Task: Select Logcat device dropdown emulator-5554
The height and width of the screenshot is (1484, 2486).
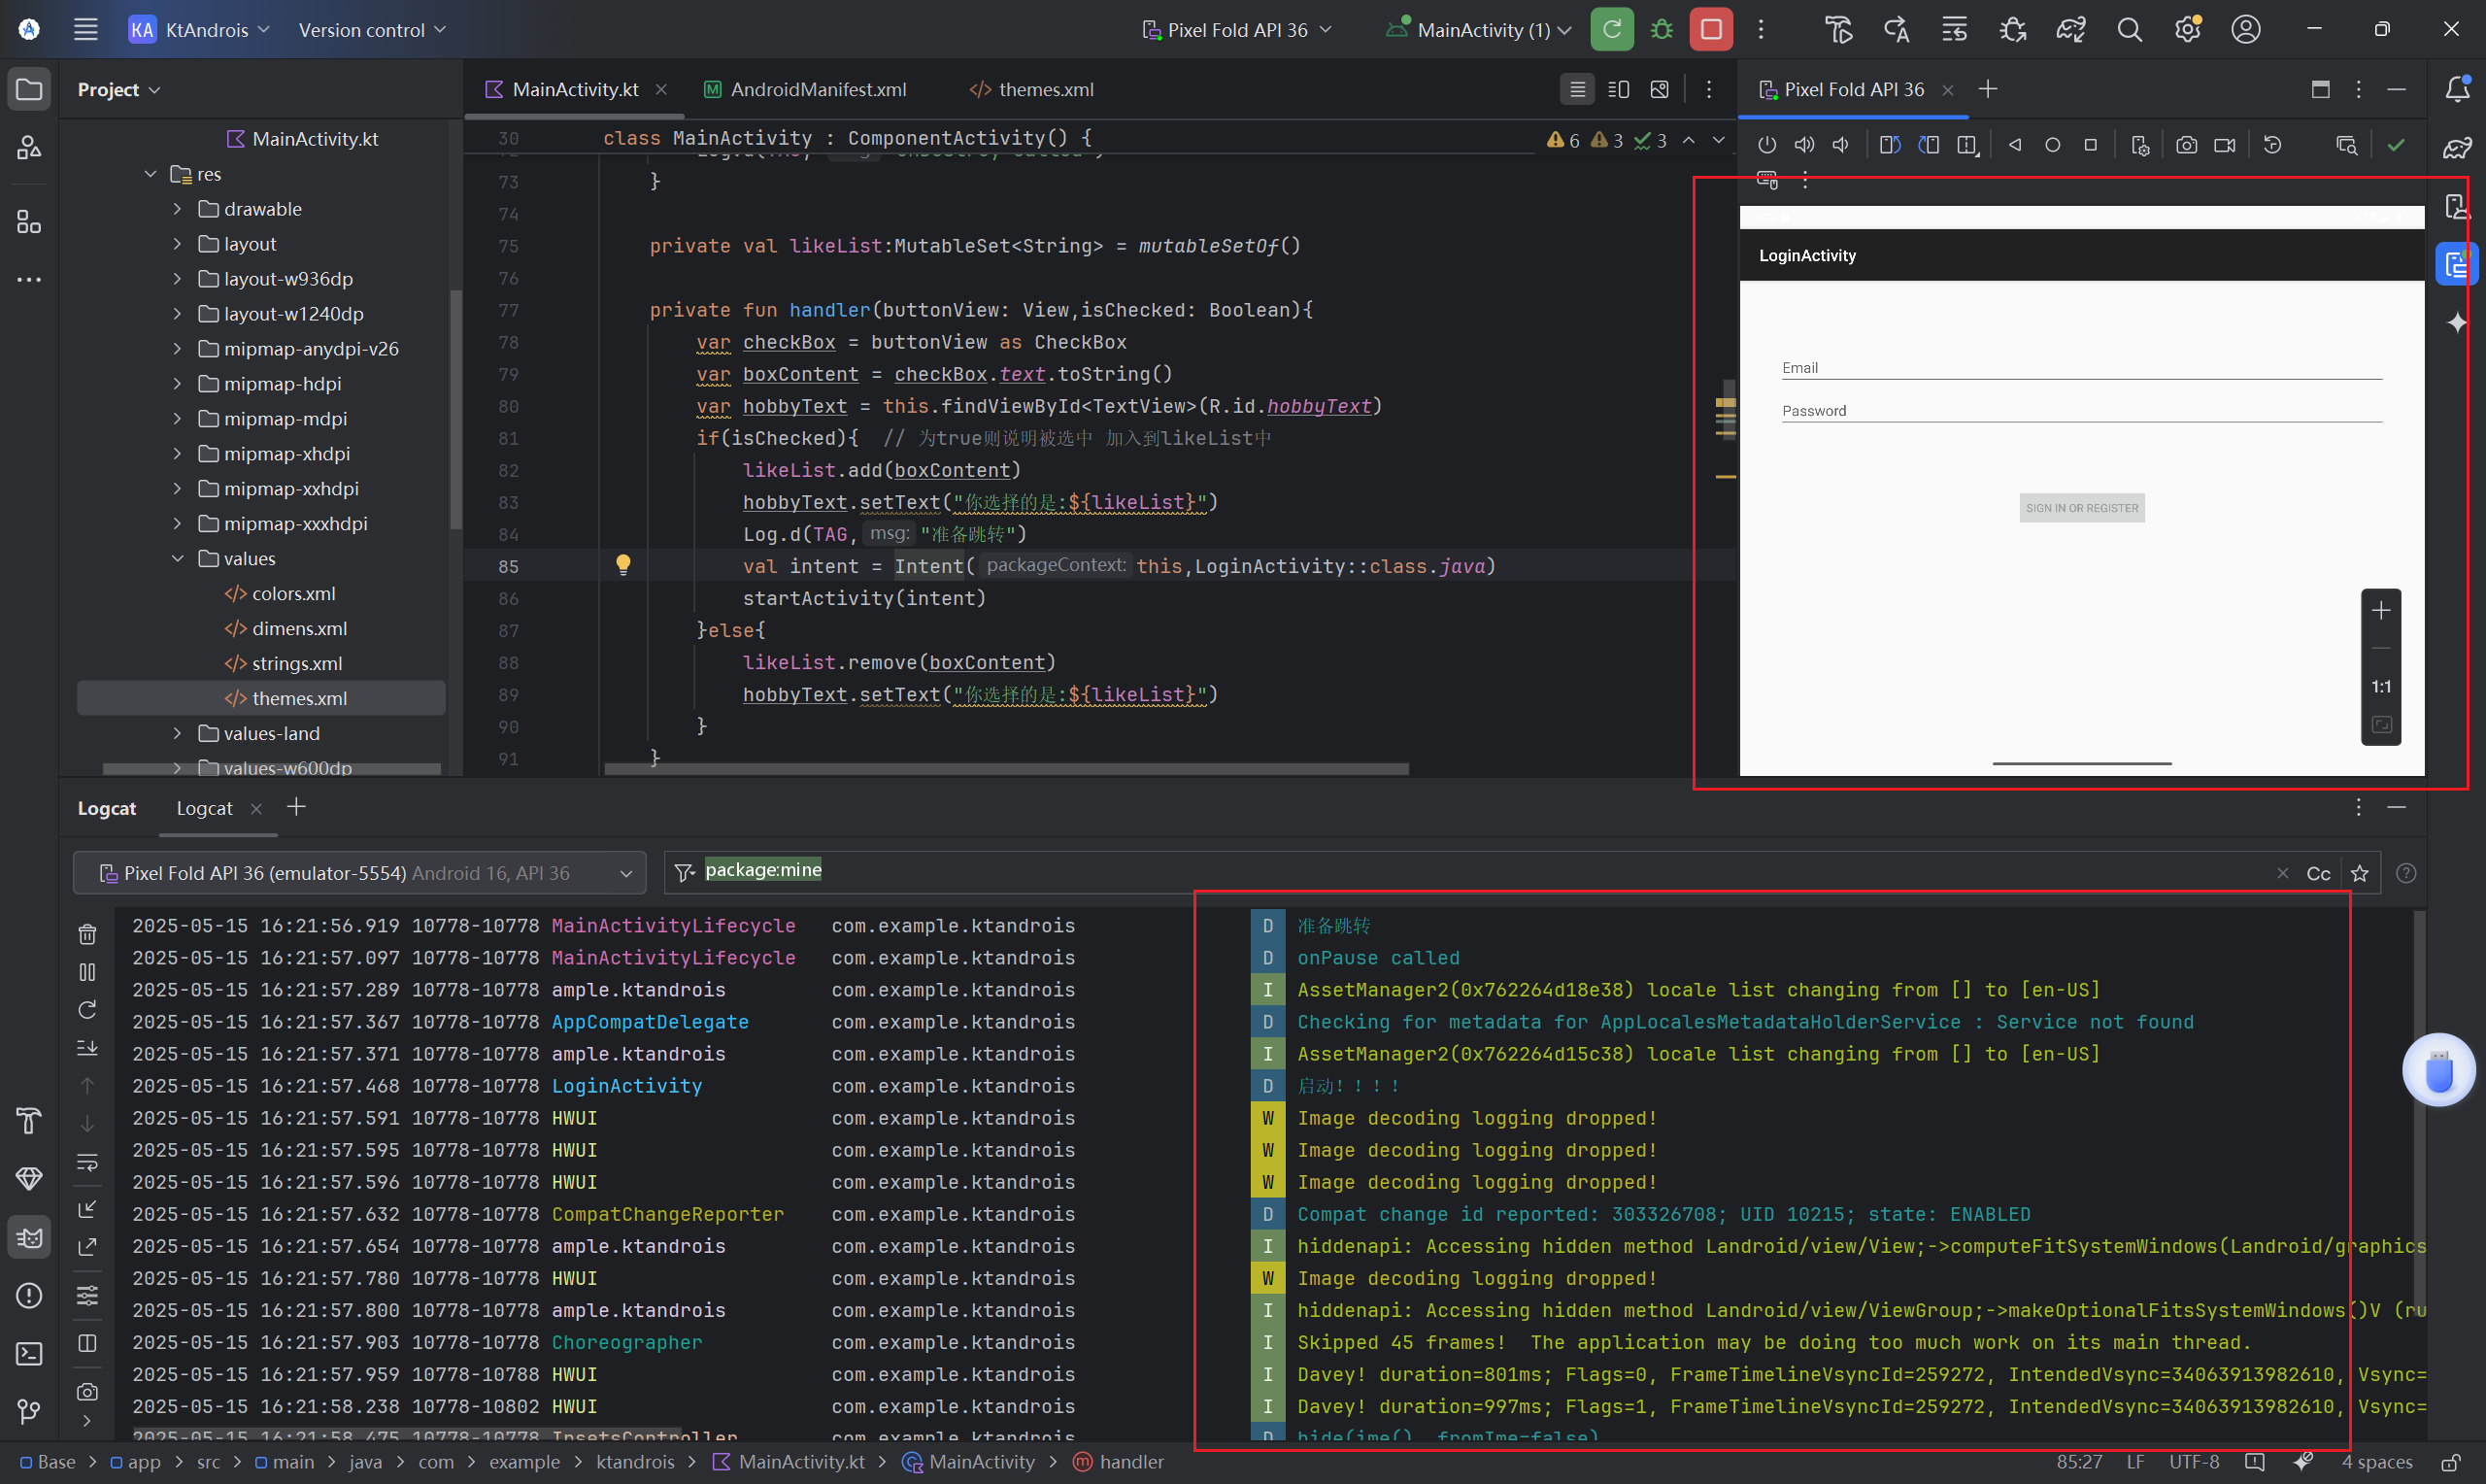Action: 360,873
